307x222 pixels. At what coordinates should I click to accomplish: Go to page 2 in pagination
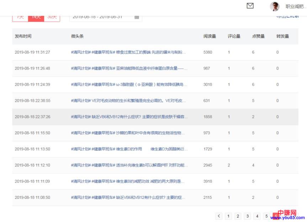238,216
